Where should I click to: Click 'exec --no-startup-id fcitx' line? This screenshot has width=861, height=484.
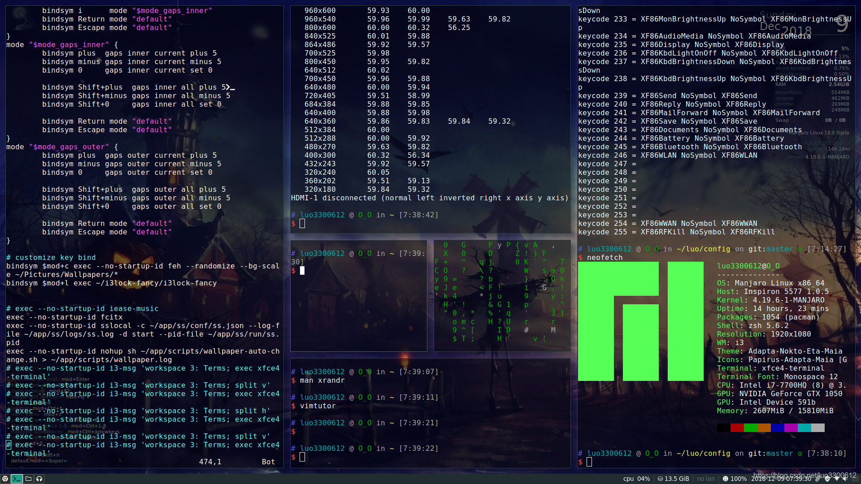tap(64, 317)
